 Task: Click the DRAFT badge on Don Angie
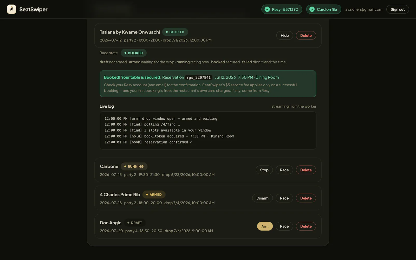pos(135,223)
